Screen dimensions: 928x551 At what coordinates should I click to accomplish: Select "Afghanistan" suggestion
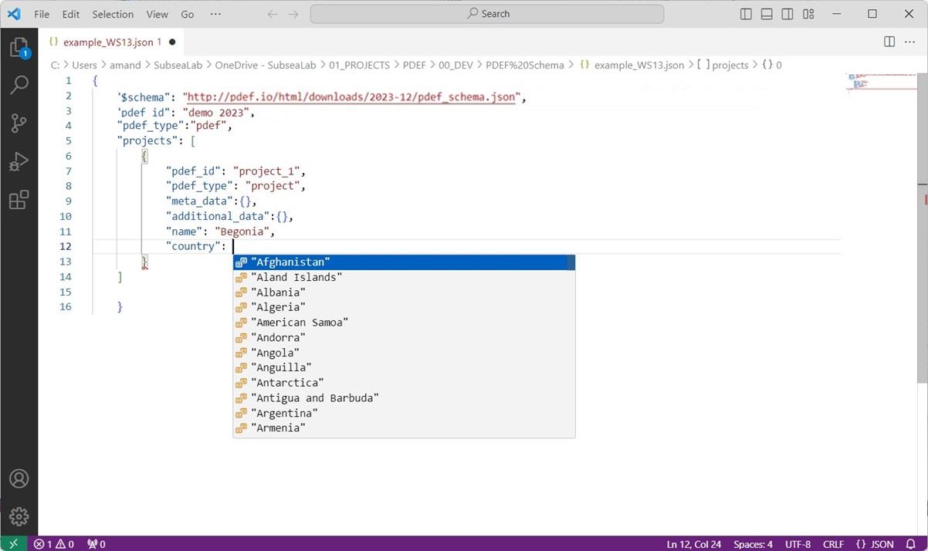404,262
